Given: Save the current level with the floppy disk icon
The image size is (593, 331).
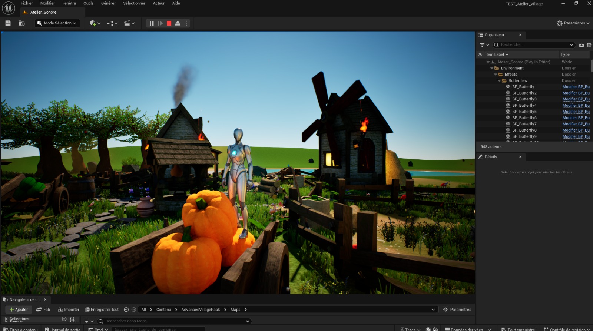Looking at the screenshot, I should coord(8,23).
